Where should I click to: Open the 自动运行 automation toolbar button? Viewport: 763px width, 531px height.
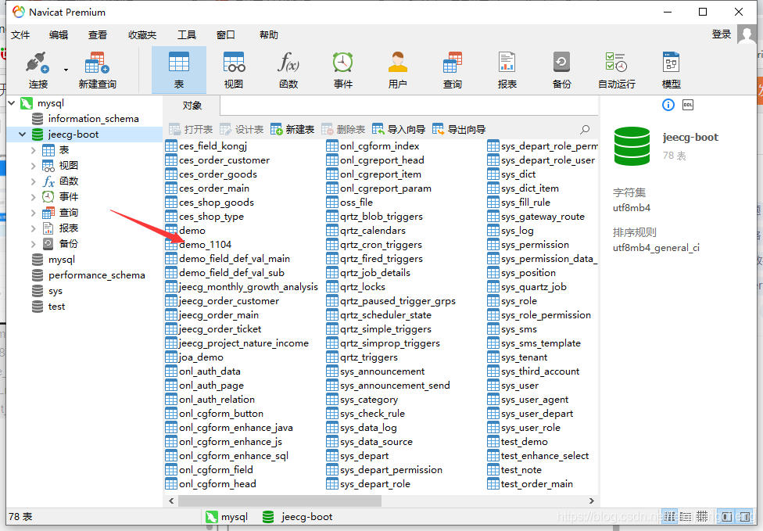617,70
